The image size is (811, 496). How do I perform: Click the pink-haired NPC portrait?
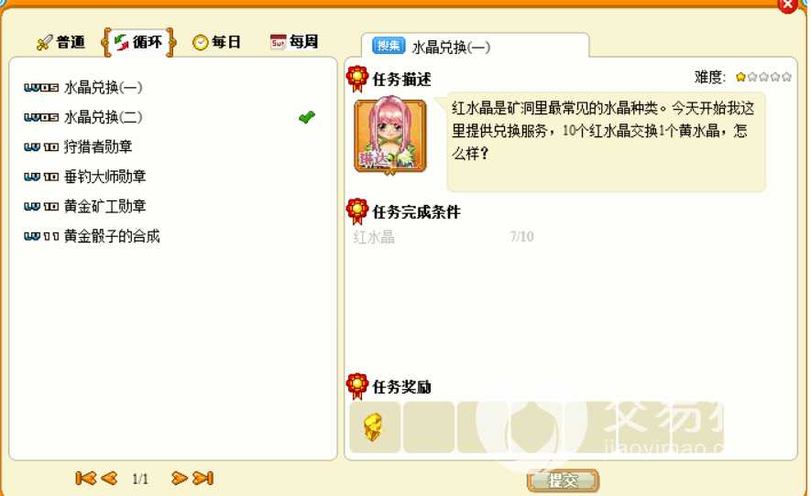tap(390, 135)
